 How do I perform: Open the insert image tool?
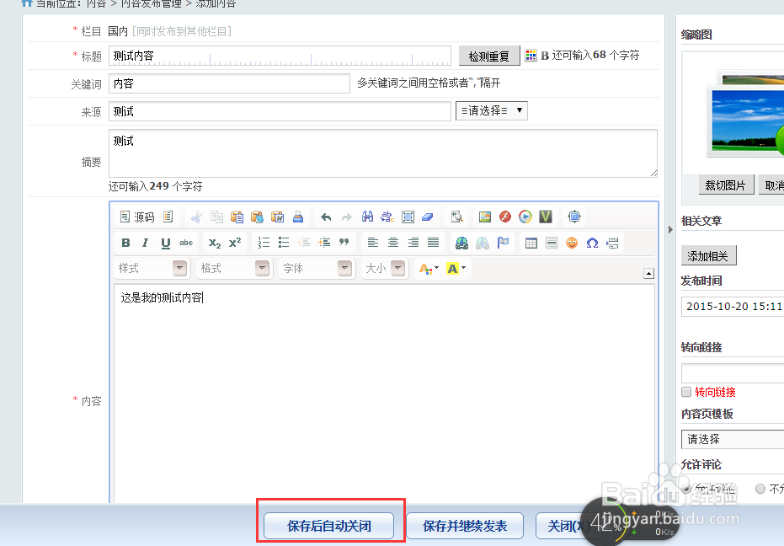[484, 217]
